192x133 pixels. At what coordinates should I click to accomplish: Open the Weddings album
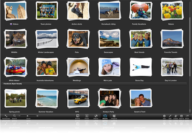pyautogui.click(x=78, y=67)
